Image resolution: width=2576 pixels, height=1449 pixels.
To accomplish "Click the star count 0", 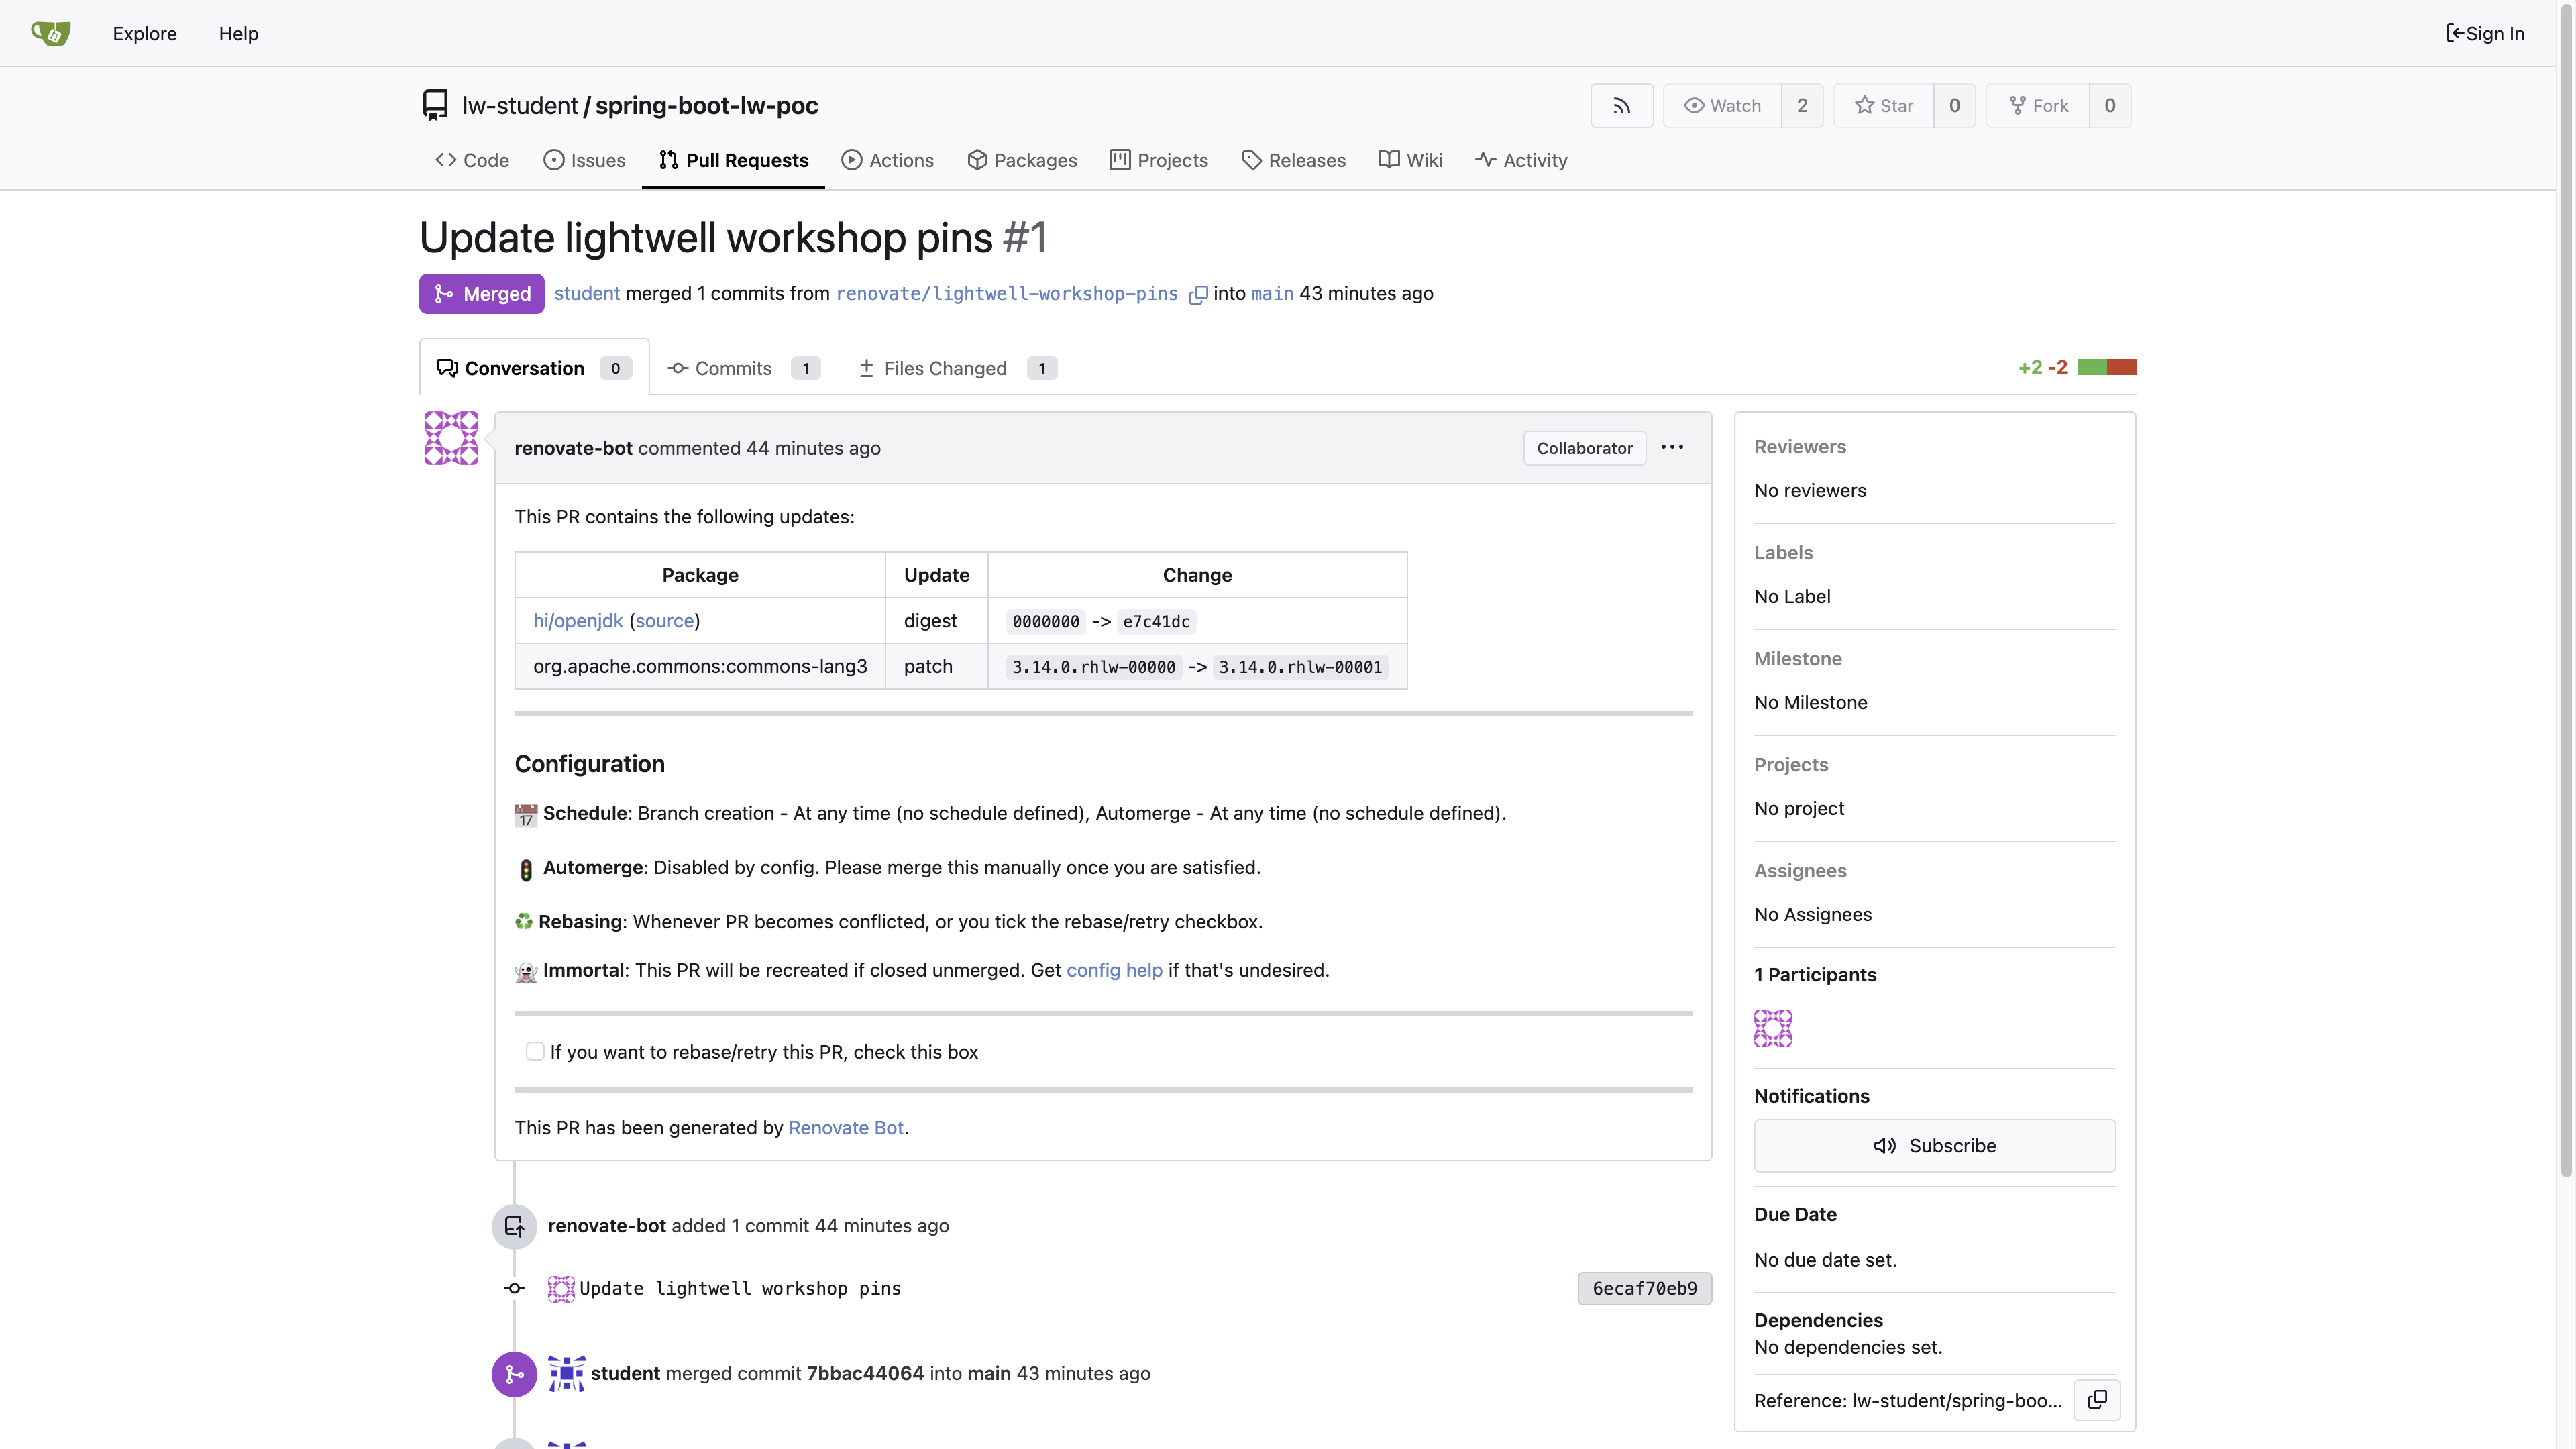I will click(1954, 106).
